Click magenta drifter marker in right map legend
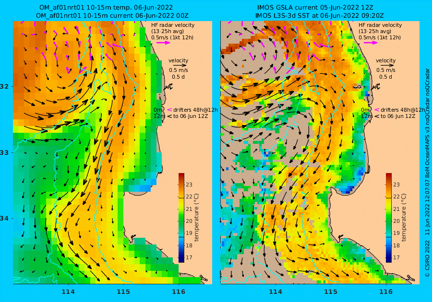Viewport: 432px width, 302px height. click(377, 110)
